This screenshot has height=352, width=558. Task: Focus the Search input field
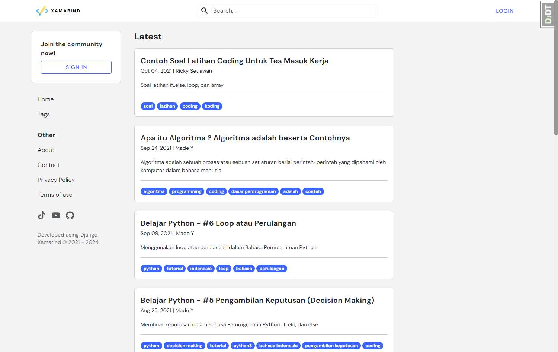[286, 11]
